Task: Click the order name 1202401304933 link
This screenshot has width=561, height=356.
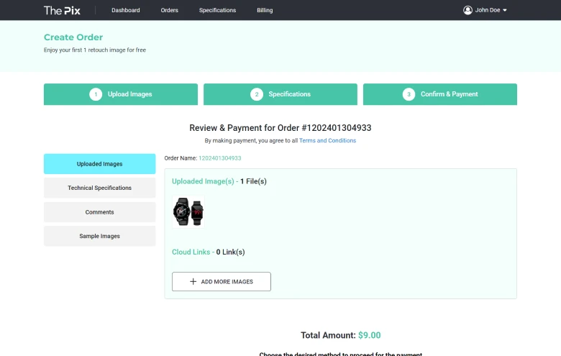Action: [x=220, y=158]
